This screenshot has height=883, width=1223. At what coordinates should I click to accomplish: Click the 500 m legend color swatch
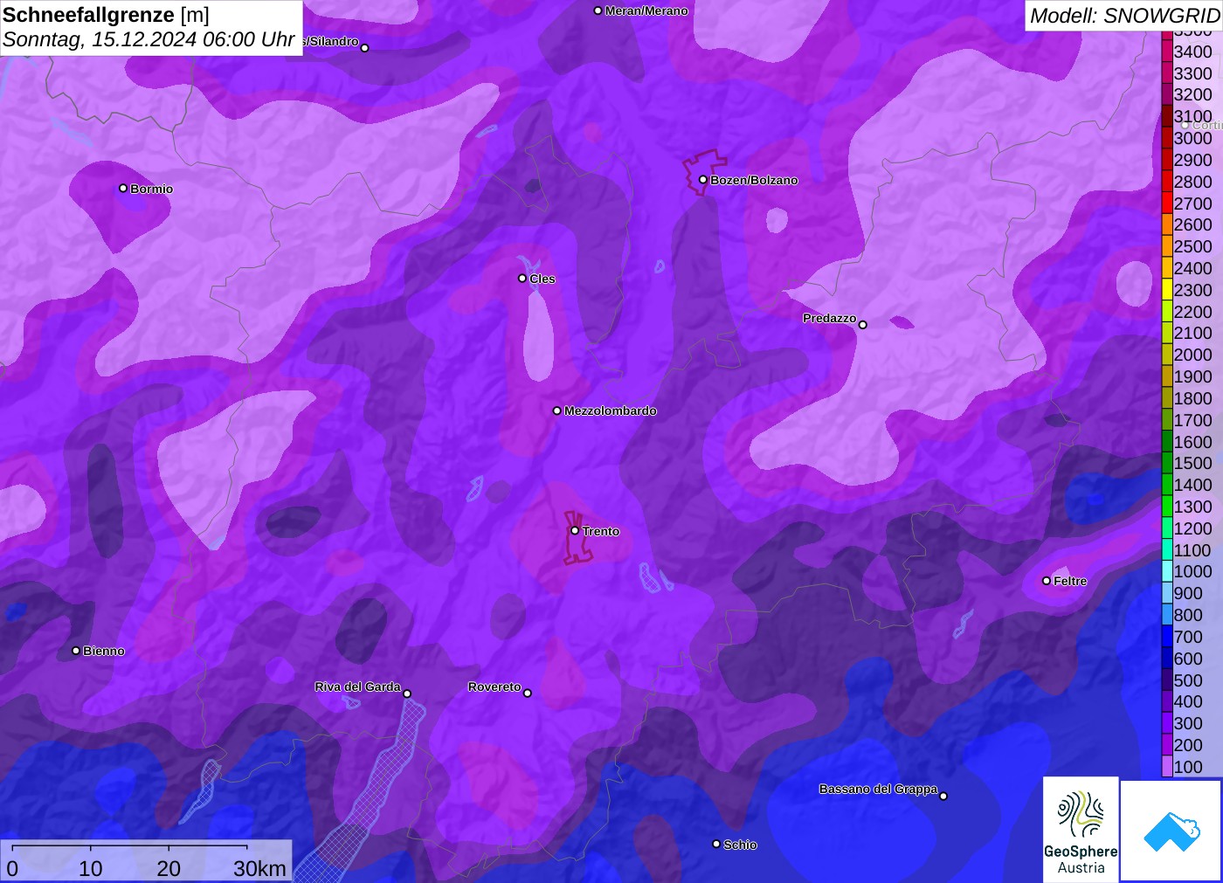coord(1167,680)
